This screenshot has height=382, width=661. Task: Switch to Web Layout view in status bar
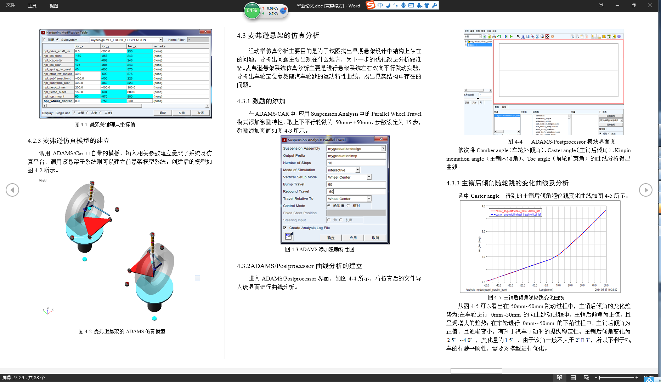[x=587, y=377]
